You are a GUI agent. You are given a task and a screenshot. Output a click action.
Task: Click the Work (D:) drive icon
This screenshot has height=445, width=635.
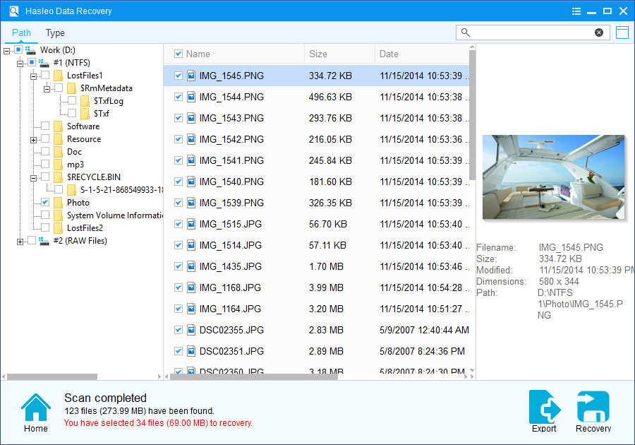coord(31,50)
